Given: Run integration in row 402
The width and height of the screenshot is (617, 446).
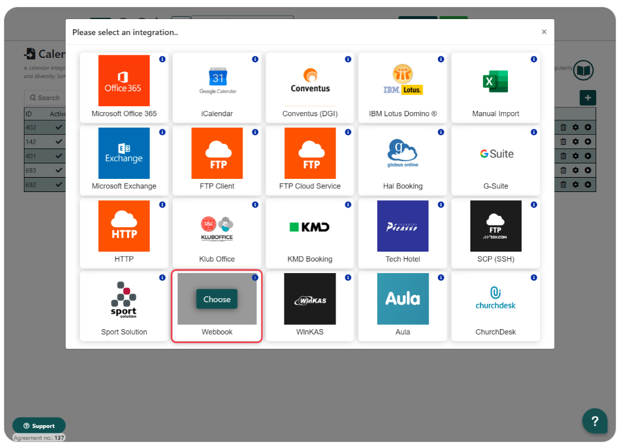Looking at the screenshot, I should click(588, 127).
